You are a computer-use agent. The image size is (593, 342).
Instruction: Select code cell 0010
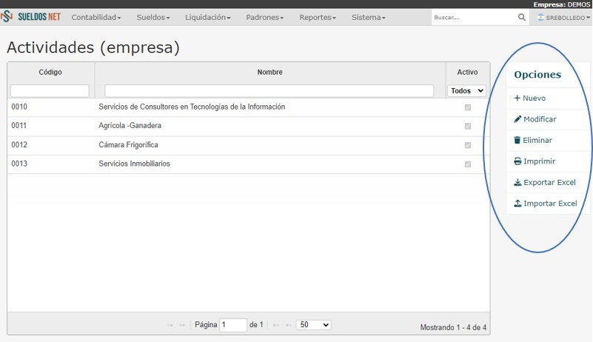pyautogui.click(x=19, y=107)
